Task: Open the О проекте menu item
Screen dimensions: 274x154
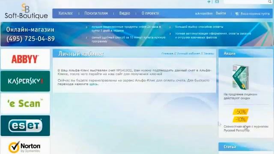Action: (150, 13)
